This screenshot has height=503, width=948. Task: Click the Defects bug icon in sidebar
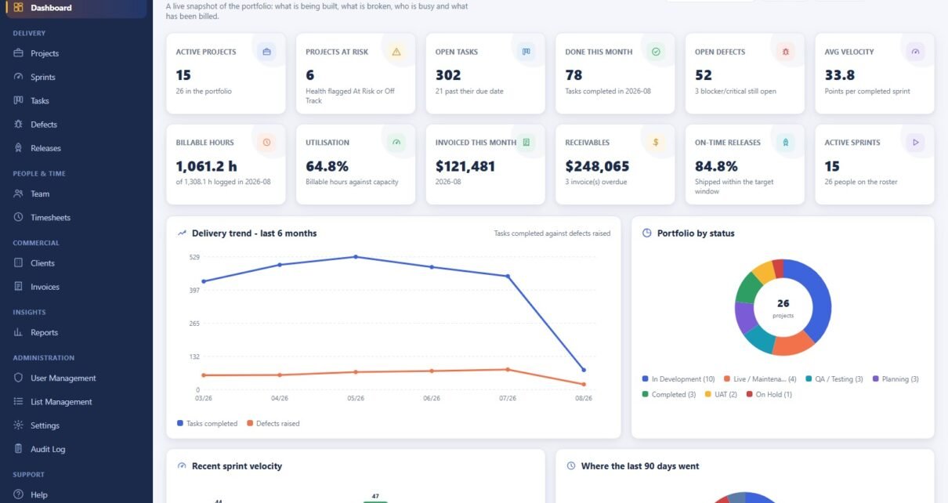[18, 124]
